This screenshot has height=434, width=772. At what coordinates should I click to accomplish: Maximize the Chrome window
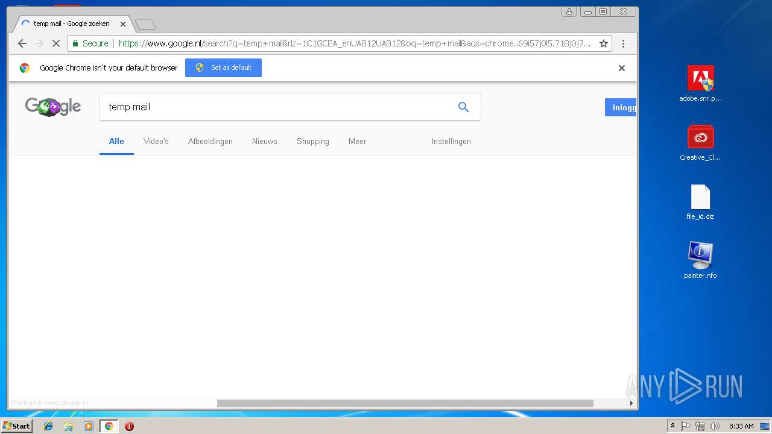click(603, 11)
